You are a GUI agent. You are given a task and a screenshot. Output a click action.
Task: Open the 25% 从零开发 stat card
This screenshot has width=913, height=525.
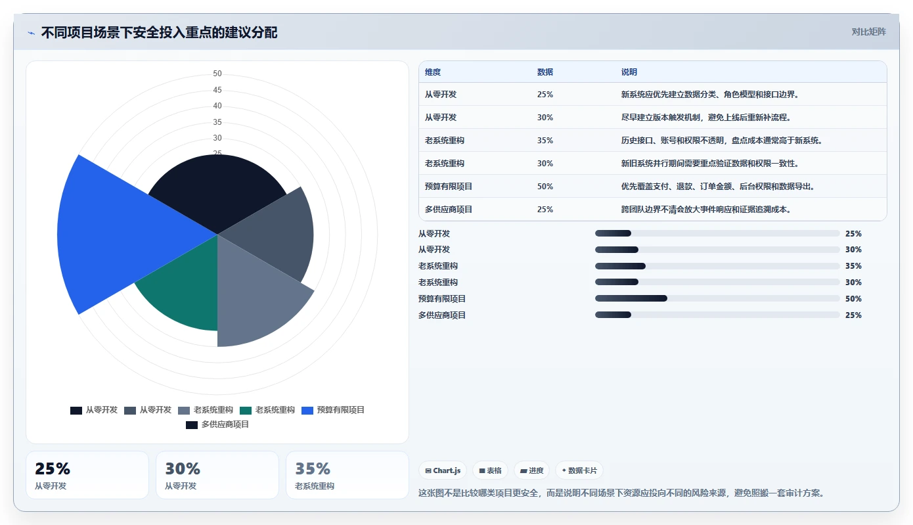click(x=87, y=475)
